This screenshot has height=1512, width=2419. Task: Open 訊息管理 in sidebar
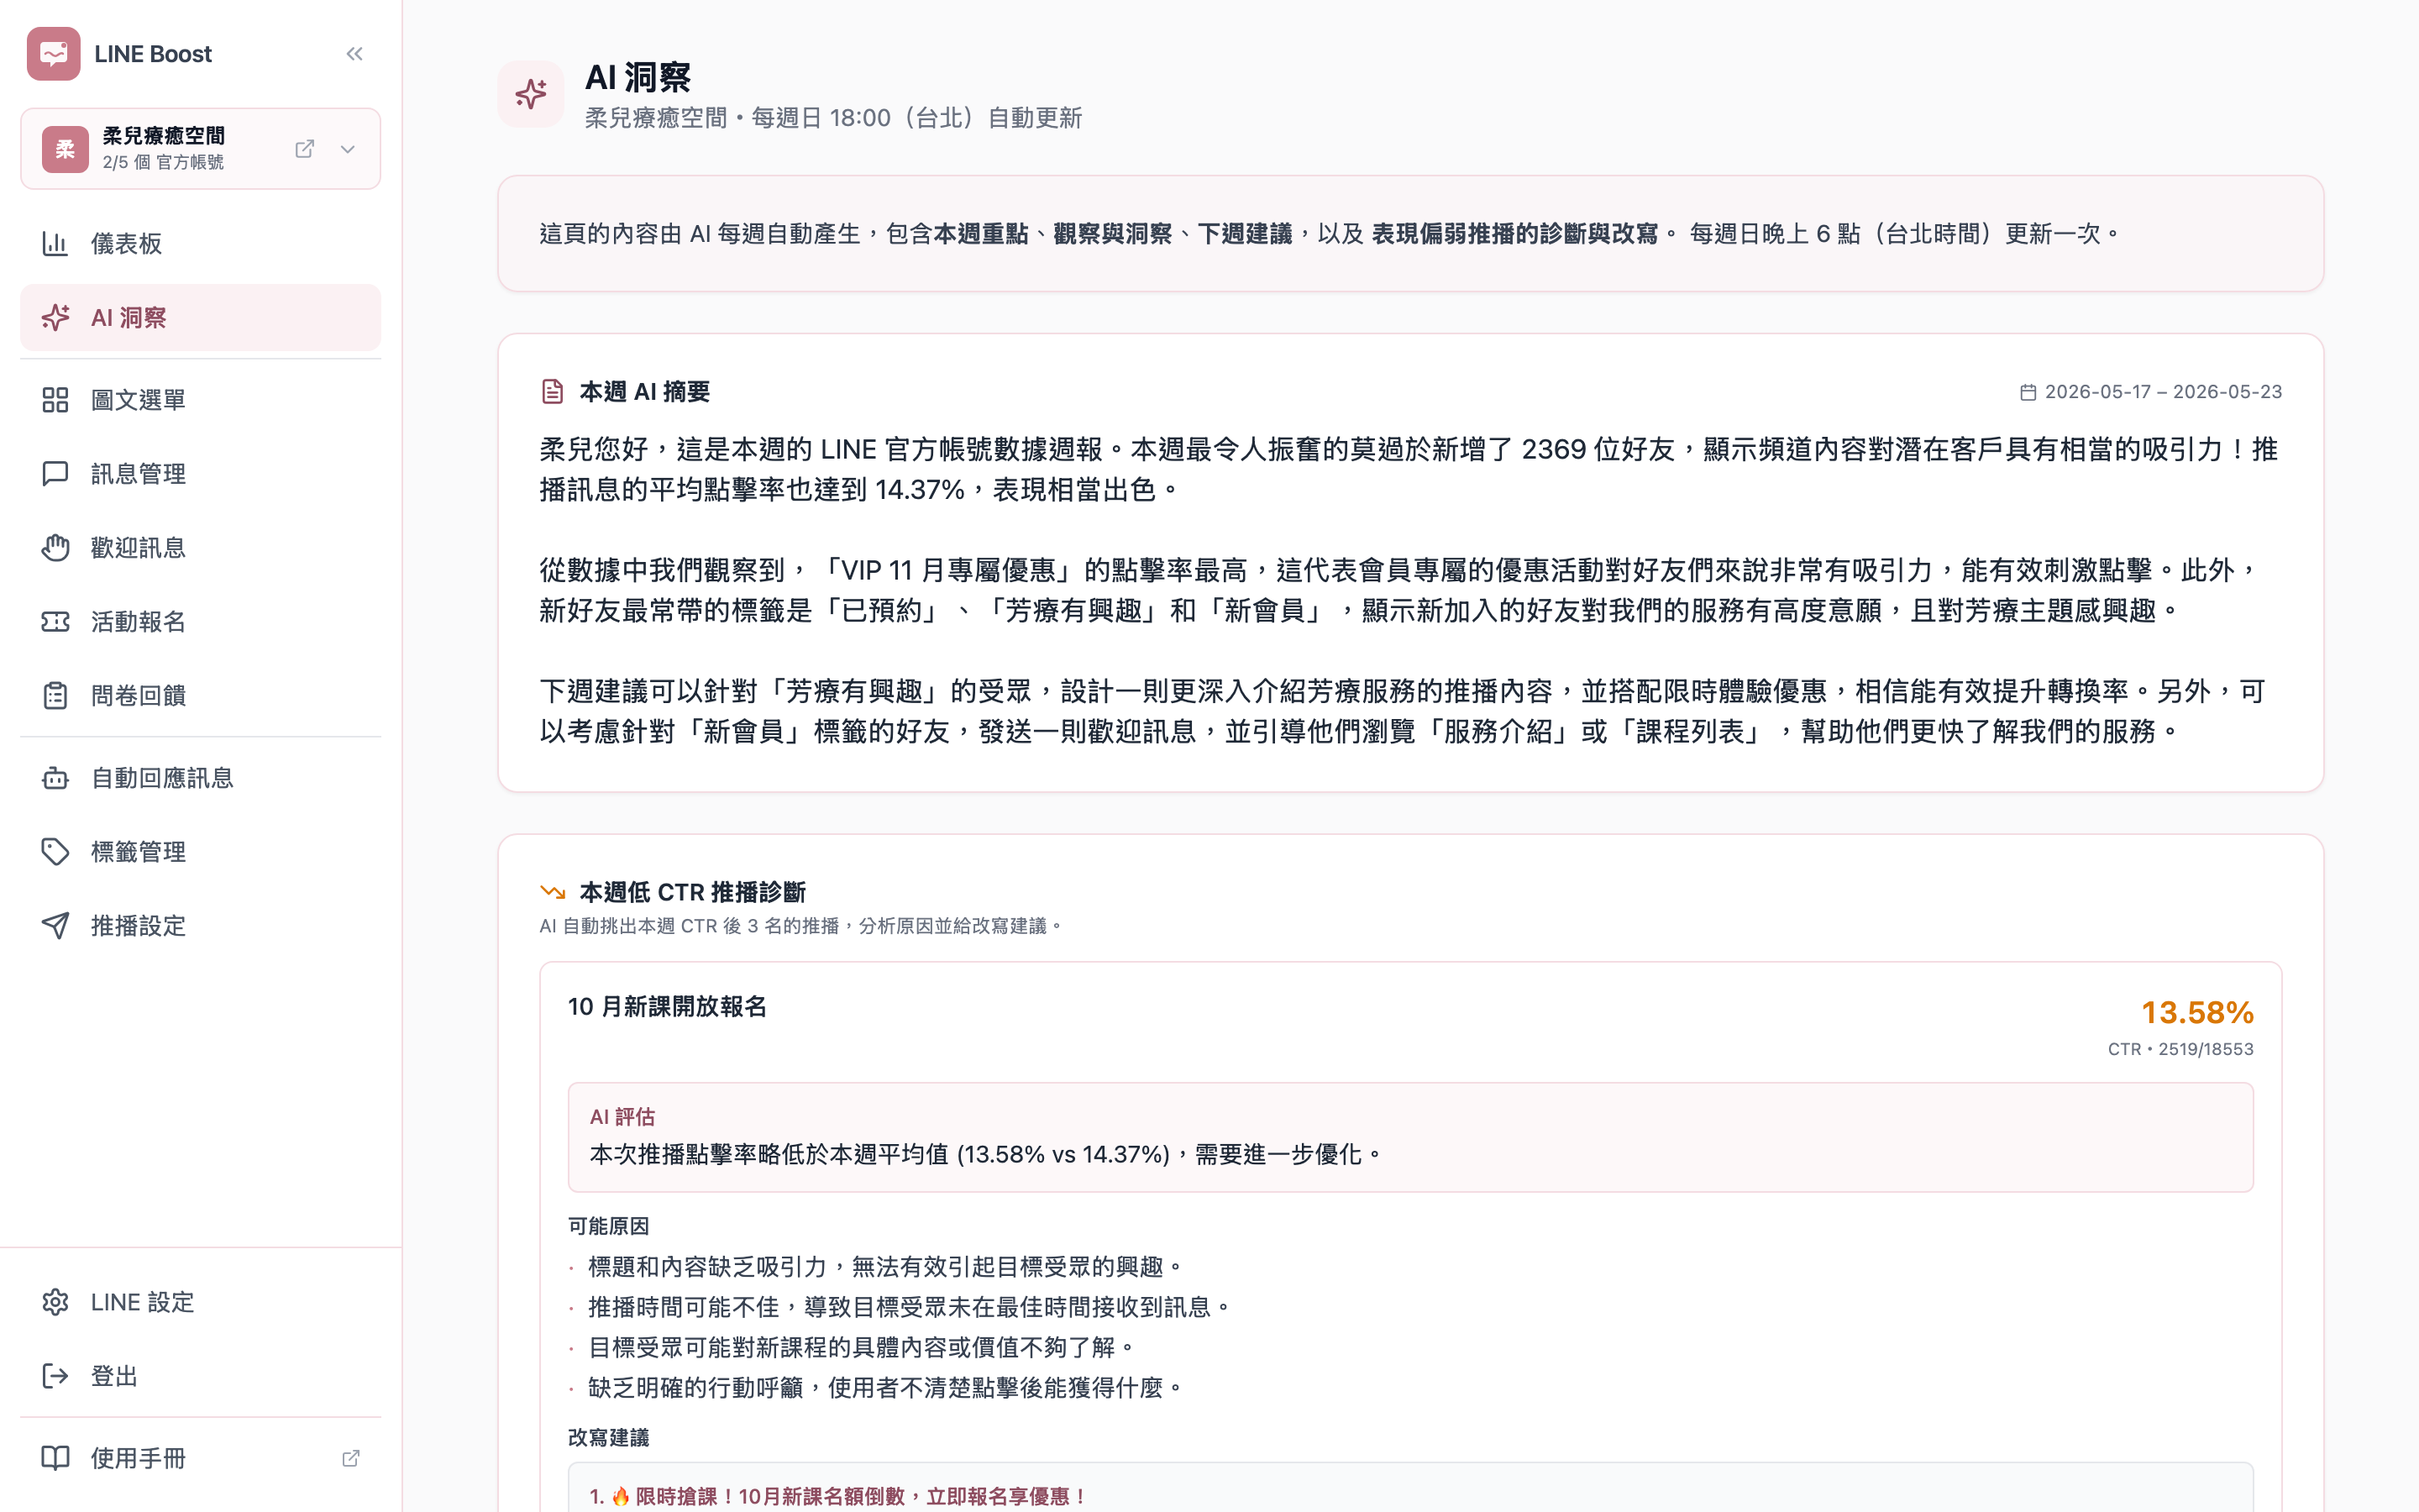pos(200,474)
